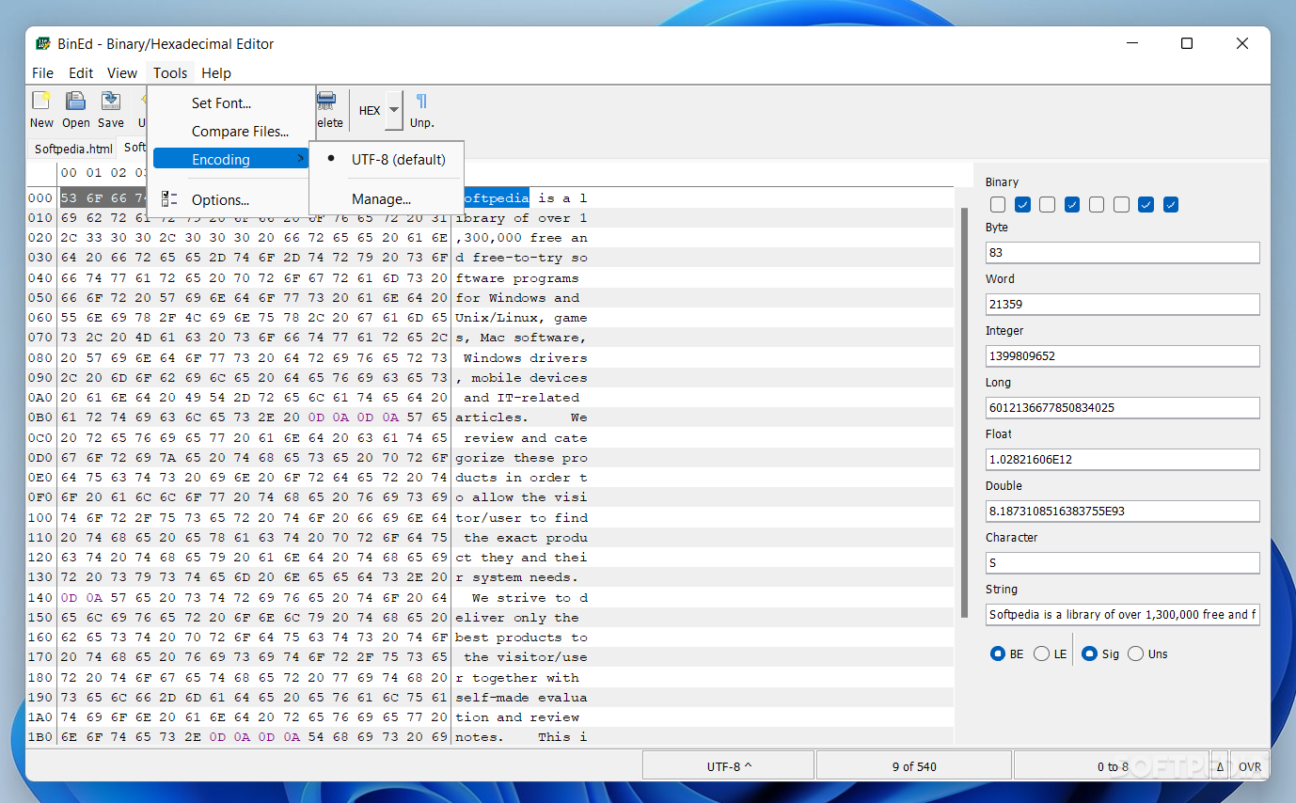Click the 00 column header in hex view

[x=69, y=173]
